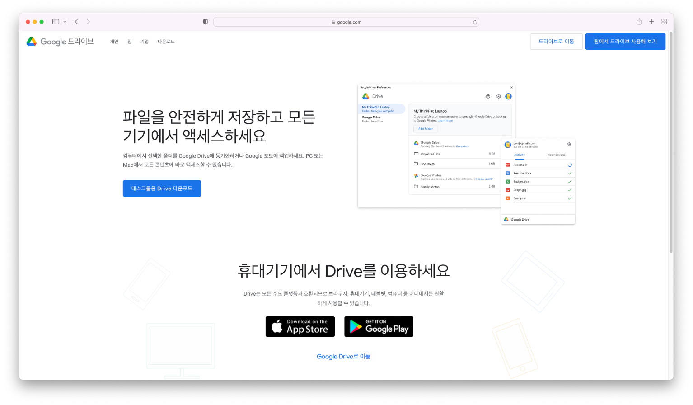Click the 'owl@gmail.com' account text
The image size is (693, 405).
[x=524, y=143]
